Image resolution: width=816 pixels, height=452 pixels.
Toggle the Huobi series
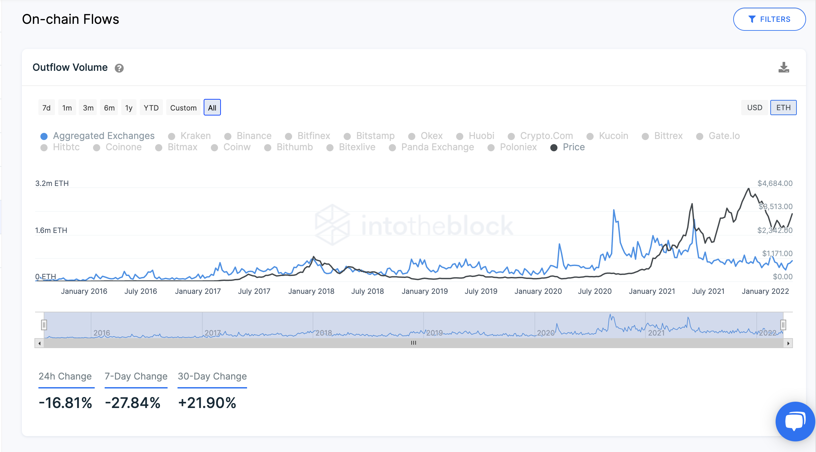pyautogui.click(x=475, y=136)
